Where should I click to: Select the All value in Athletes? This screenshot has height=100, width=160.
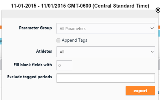point(62,52)
